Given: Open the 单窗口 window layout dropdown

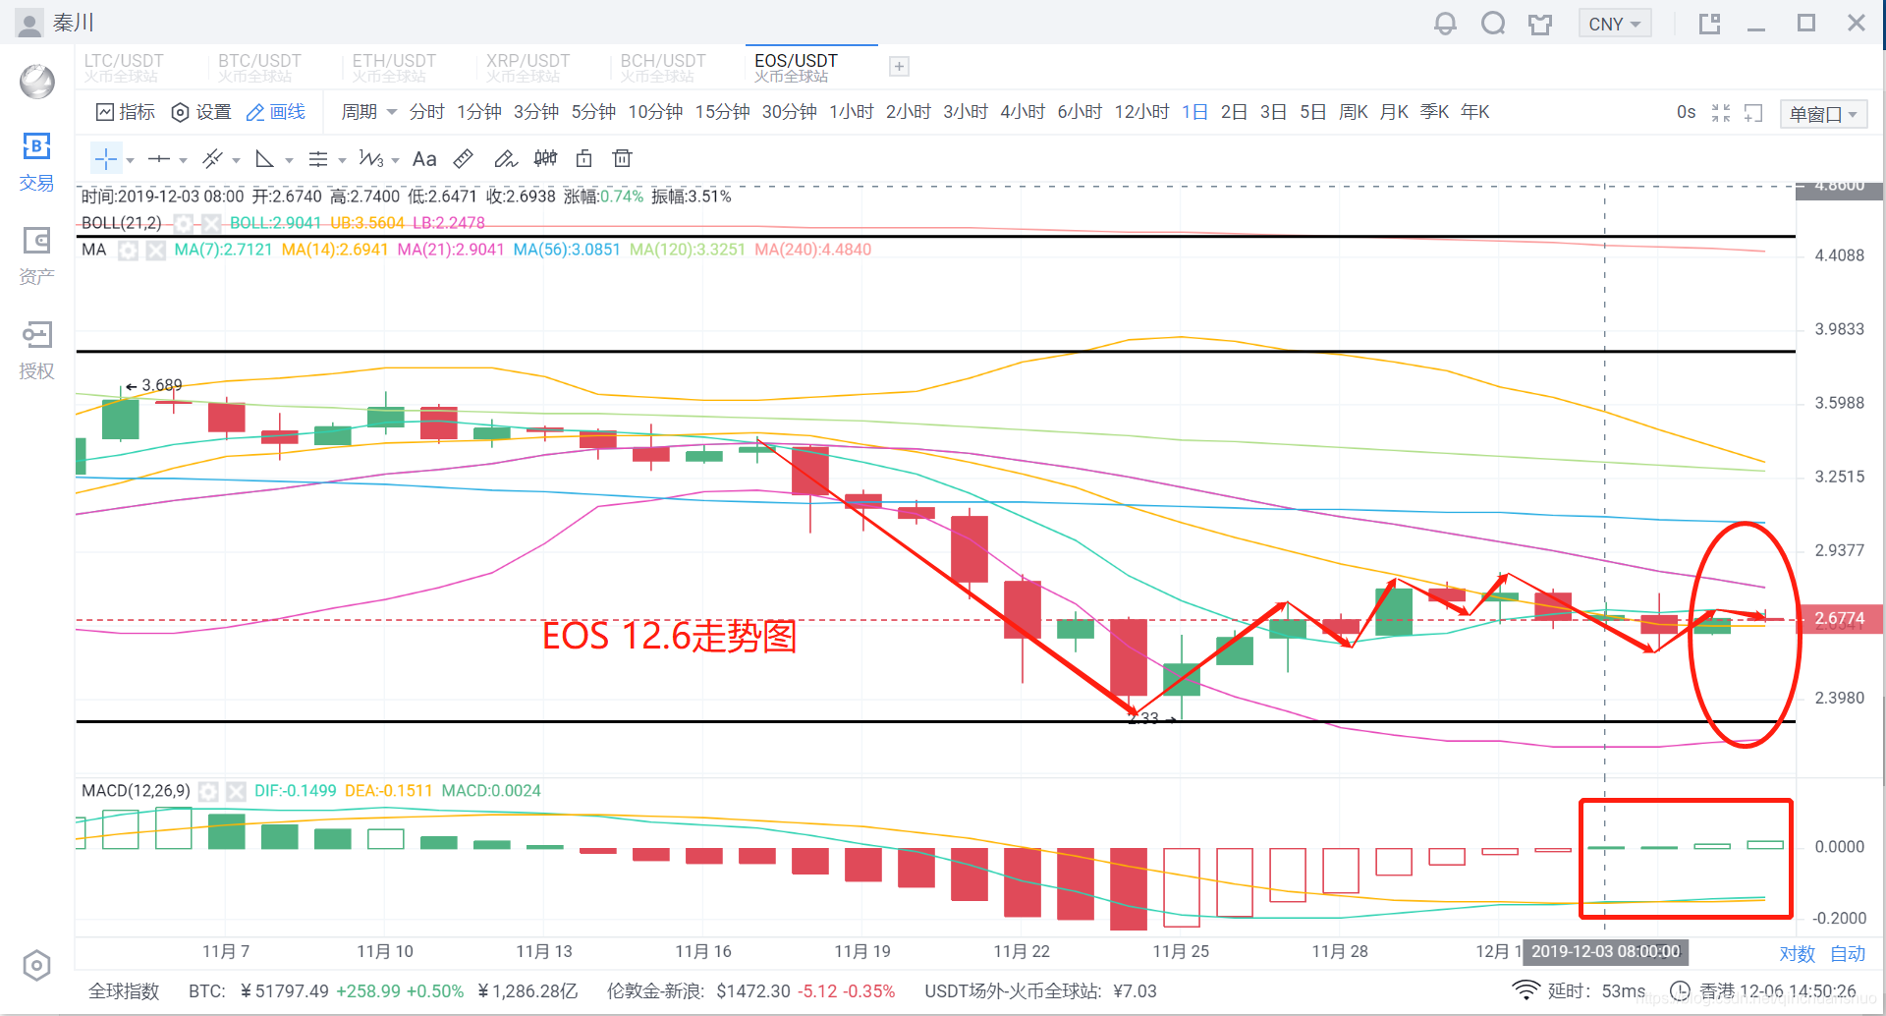Looking at the screenshot, I should coord(1823,114).
